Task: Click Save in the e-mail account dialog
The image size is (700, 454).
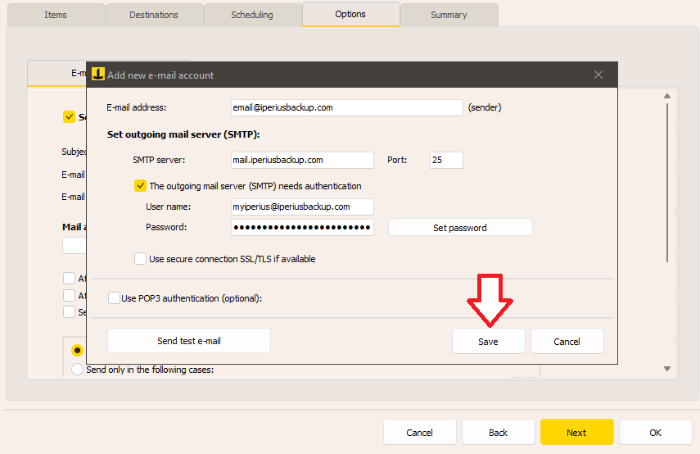Action: point(489,342)
